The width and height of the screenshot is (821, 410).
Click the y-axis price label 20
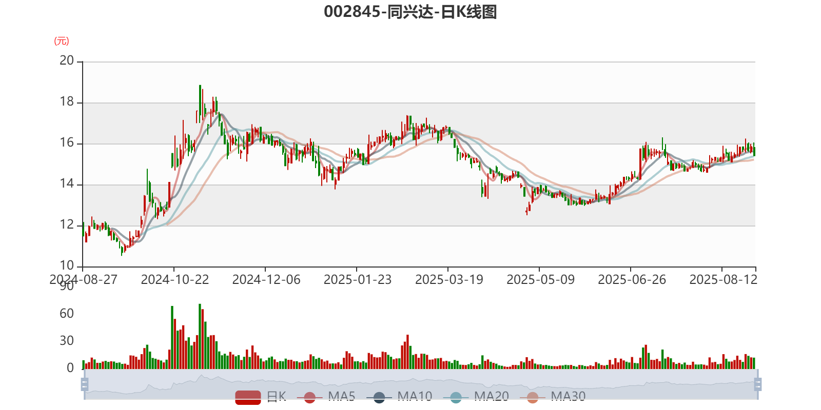coord(67,60)
